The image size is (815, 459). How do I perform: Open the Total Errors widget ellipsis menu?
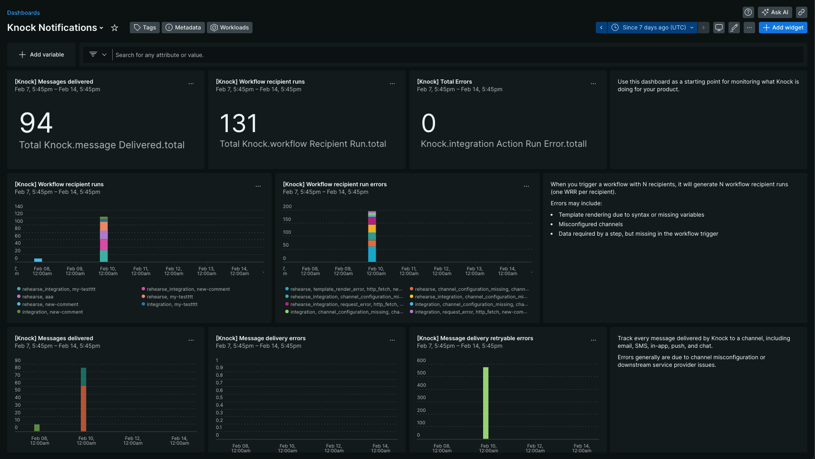click(x=593, y=83)
